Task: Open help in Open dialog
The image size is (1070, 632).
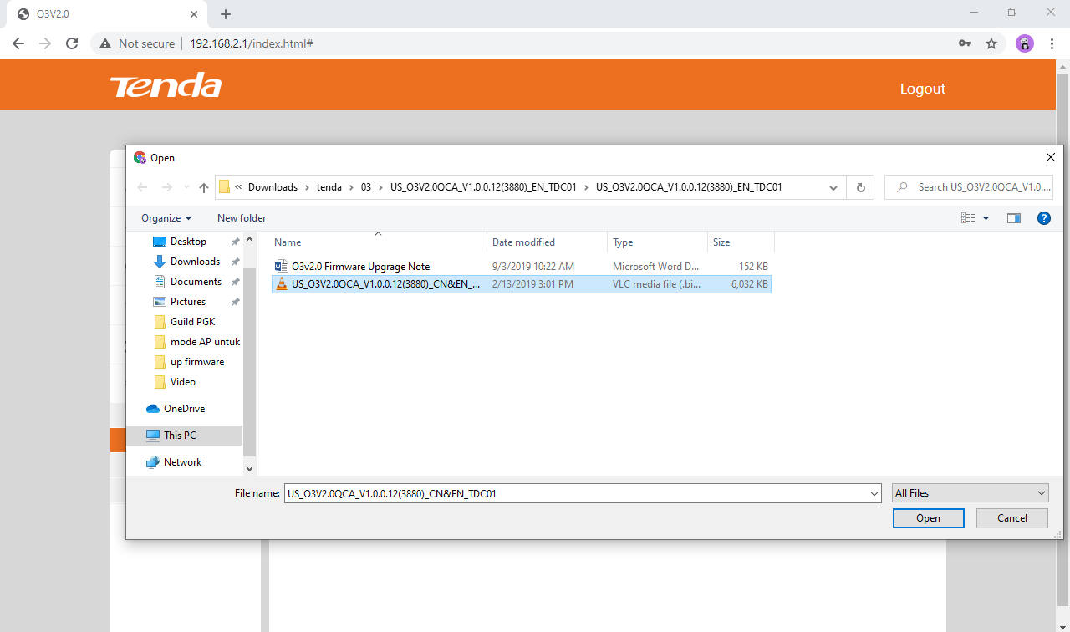Action: 1043,218
